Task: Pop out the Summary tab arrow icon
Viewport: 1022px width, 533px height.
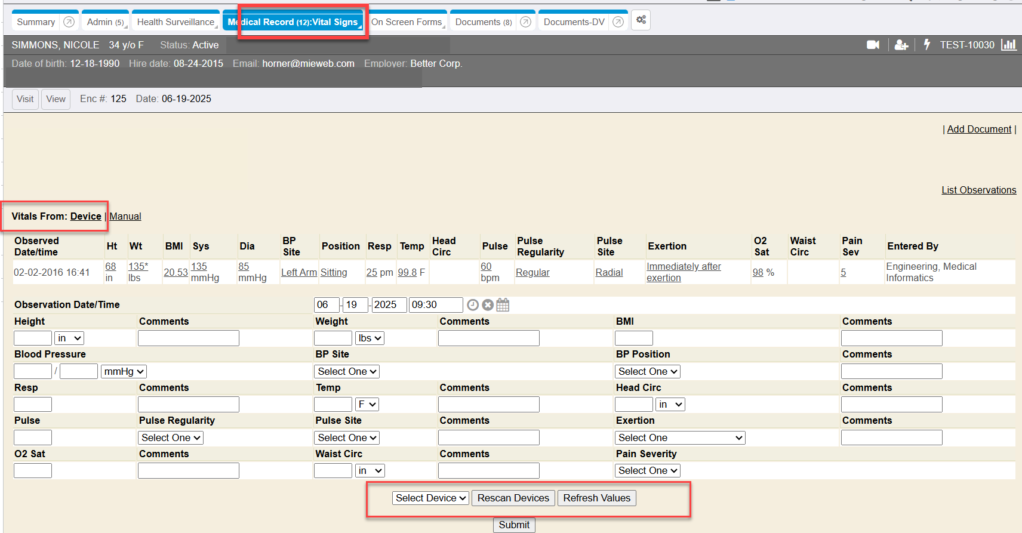Action: point(69,22)
